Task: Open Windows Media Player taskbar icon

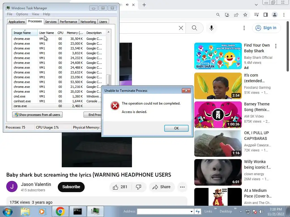Action: coord(42,211)
